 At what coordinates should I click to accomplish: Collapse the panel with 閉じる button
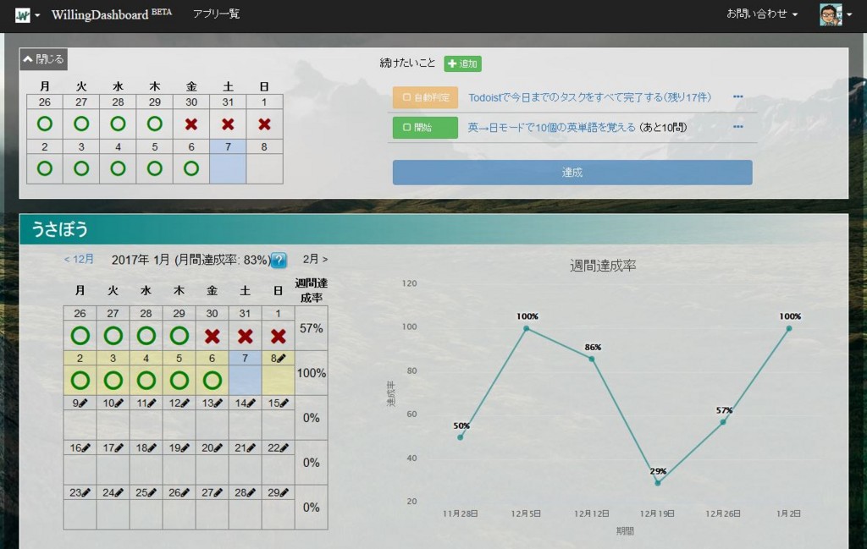pos(44,59)
